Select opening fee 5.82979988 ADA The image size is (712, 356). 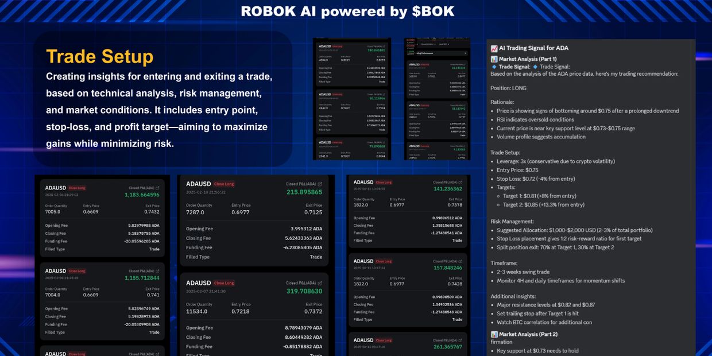(144, 226)
